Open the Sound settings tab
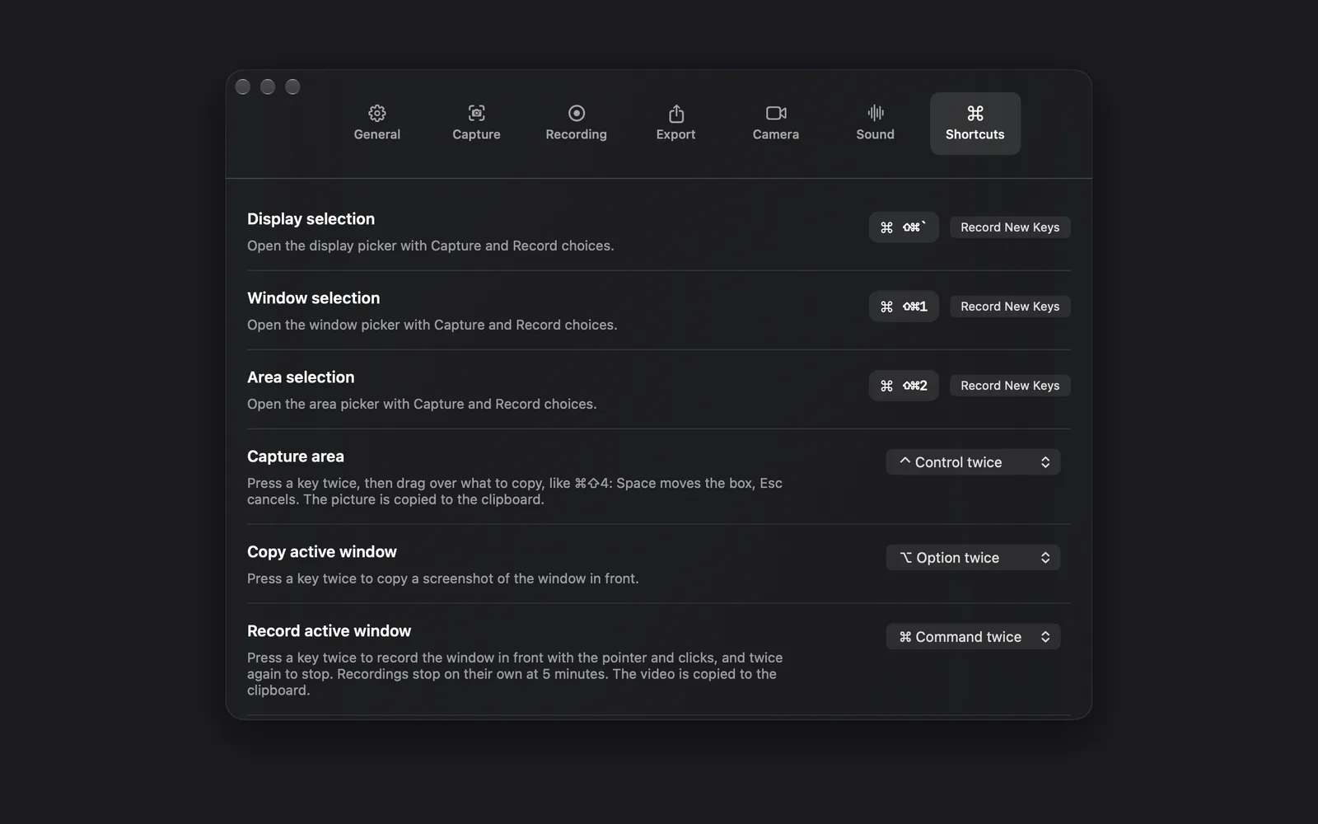Screen dimensions: 1318x824 click(875, 123)
